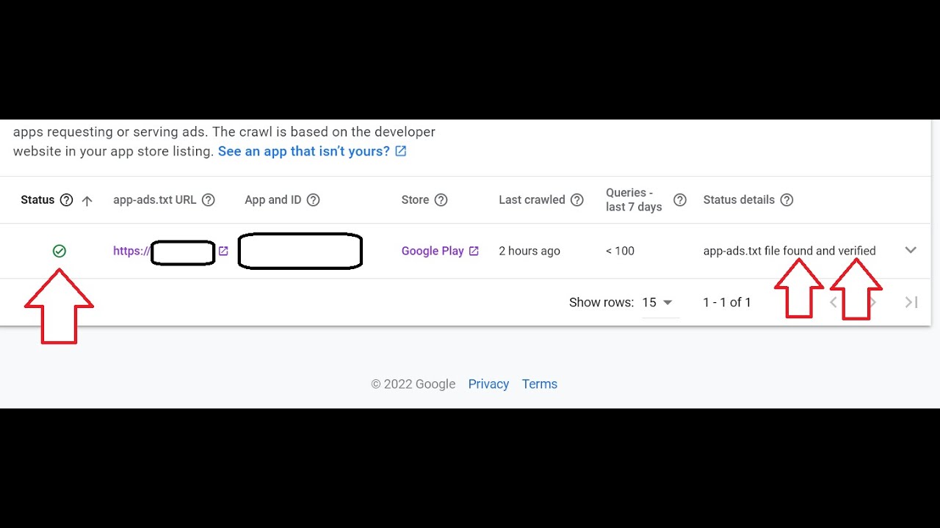Open help icon beside Last crawled
The height and width of the screenshot is (528, 940).
576,200
